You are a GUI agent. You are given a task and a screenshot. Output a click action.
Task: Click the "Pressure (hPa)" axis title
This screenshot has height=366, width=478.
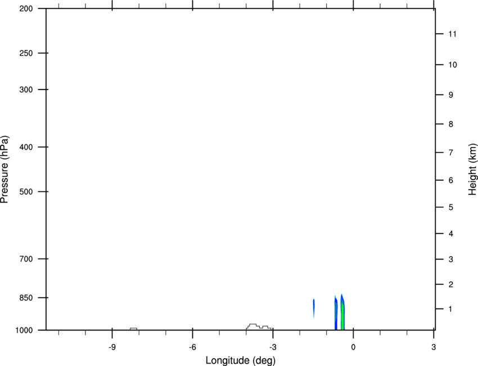pos(4,169)
